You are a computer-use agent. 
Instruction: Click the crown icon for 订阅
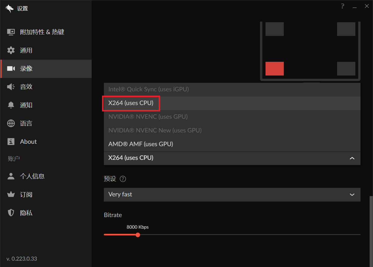11,195
